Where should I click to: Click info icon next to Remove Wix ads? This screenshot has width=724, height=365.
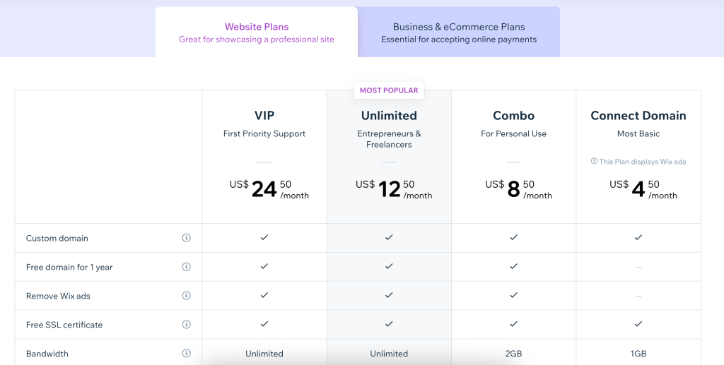pyautogui.click(x=187, y=296)
